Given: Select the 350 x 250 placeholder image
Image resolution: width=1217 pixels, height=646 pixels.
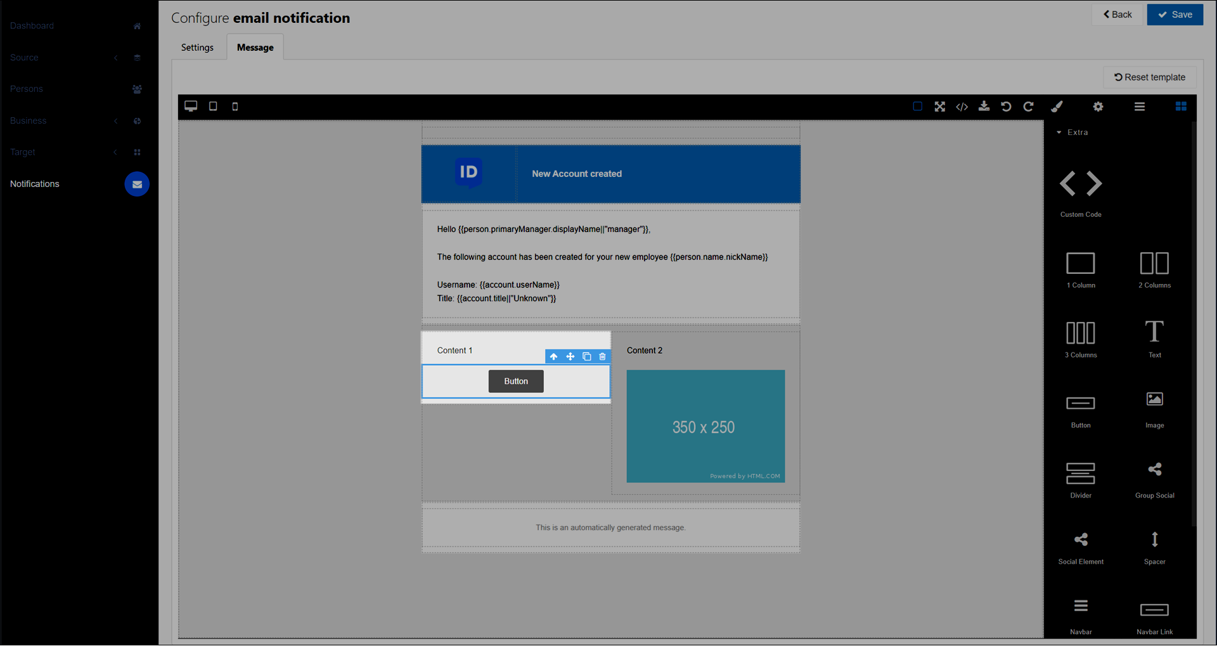Looking at the screenshot, I should coord(705,427).
